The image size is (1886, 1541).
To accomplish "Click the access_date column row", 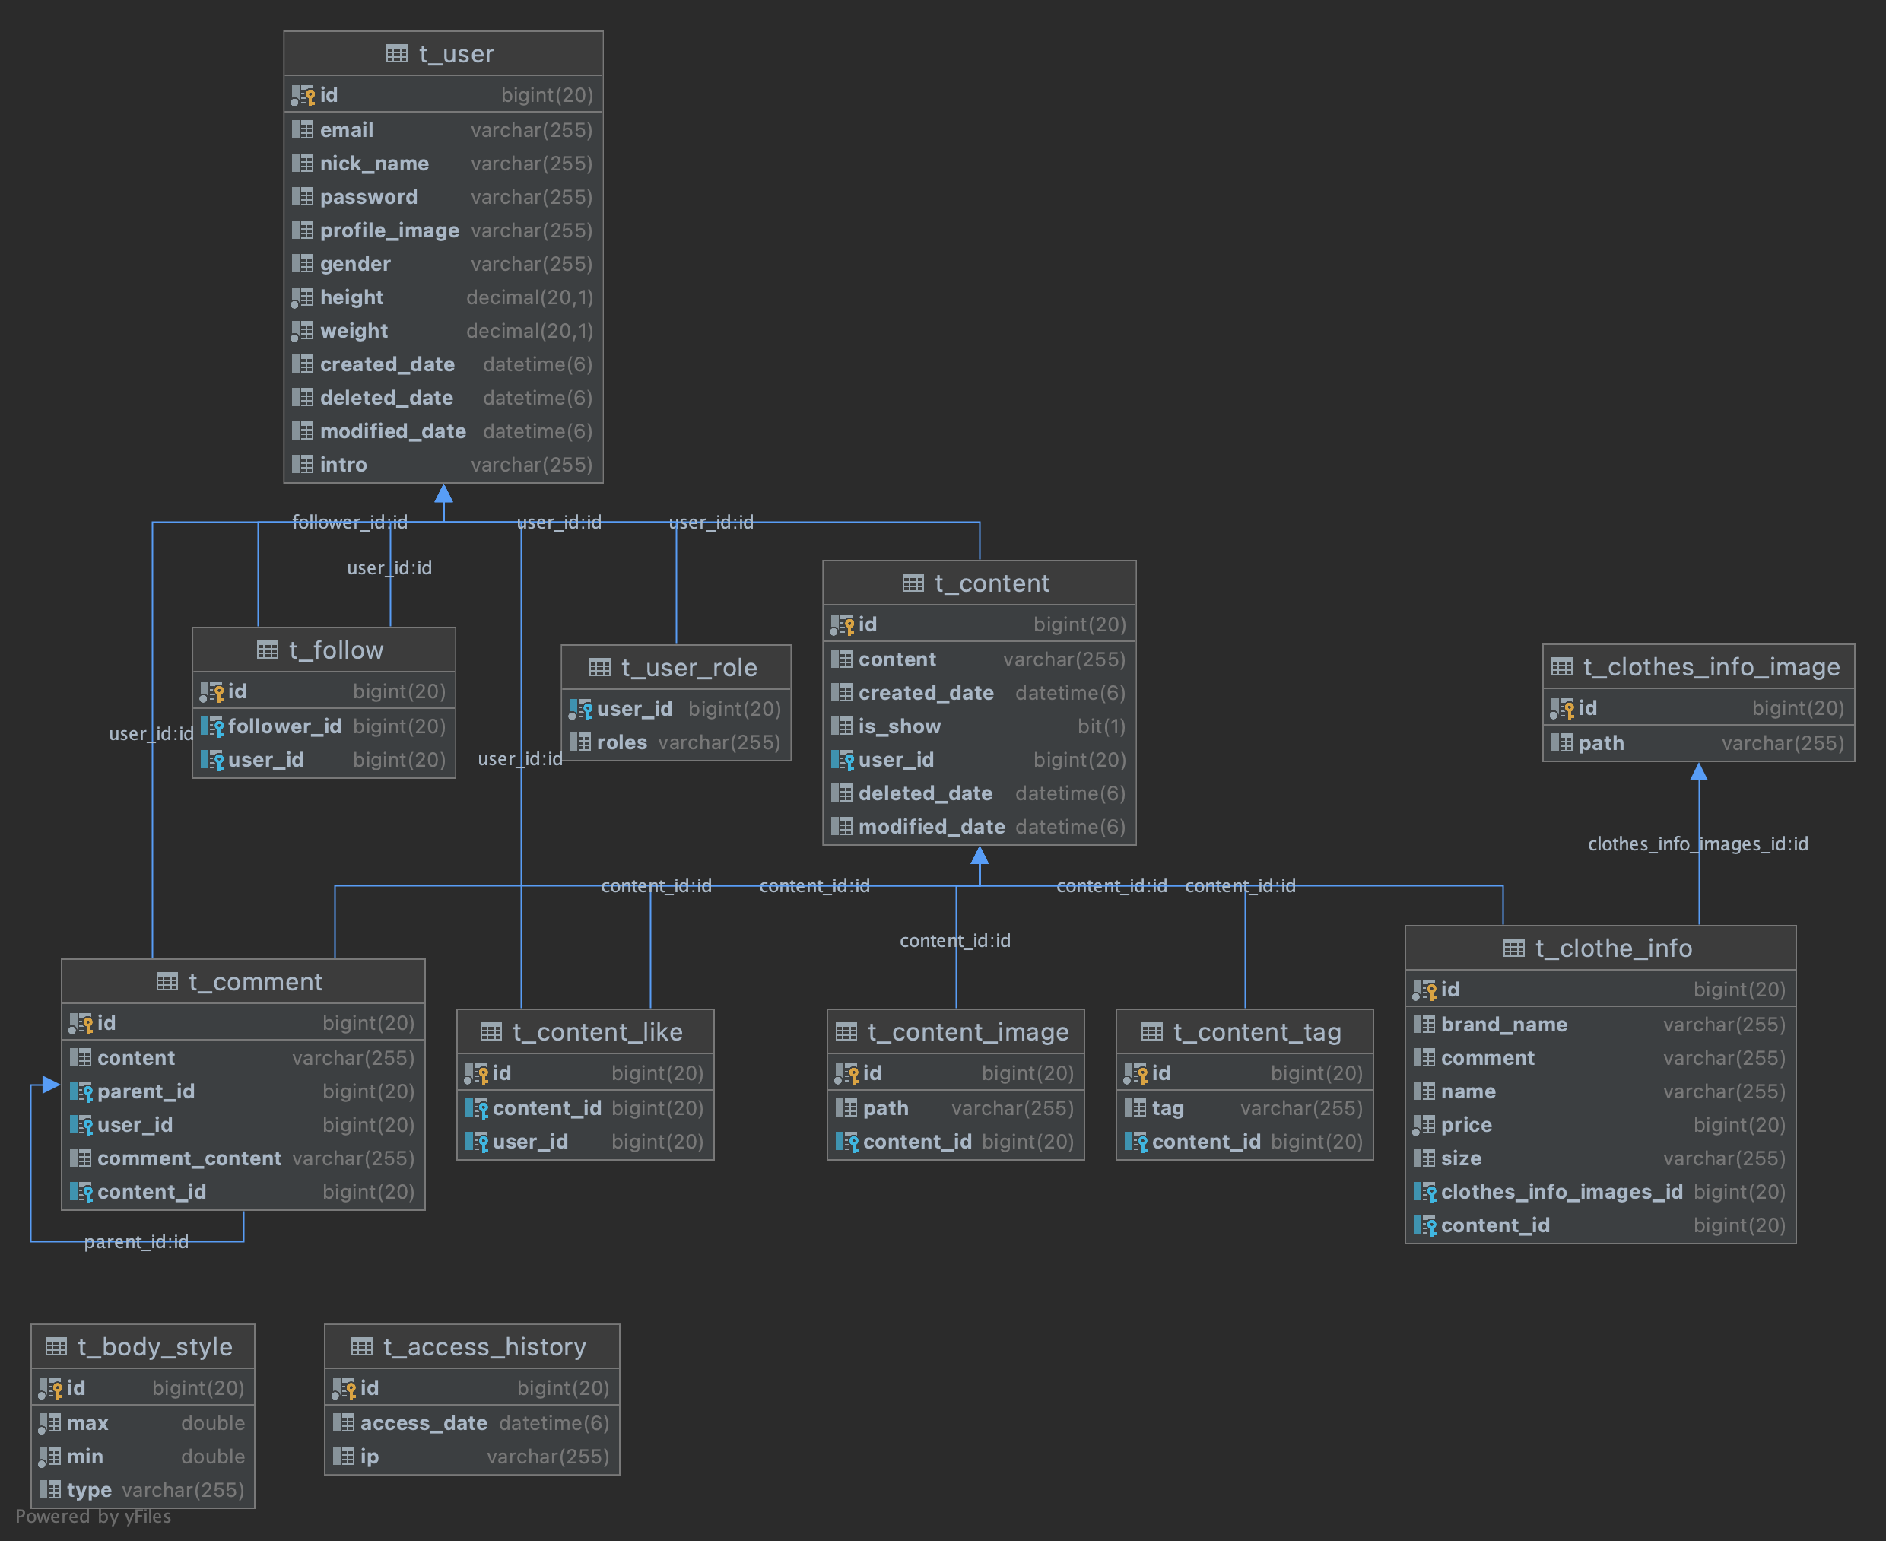I will point(471,1423).
